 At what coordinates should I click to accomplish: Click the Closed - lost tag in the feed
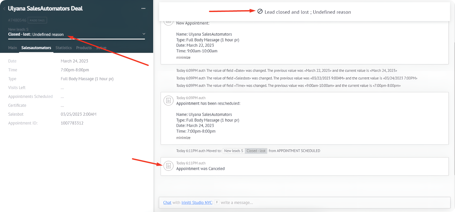pyautogui.click(x=256, y=151)
